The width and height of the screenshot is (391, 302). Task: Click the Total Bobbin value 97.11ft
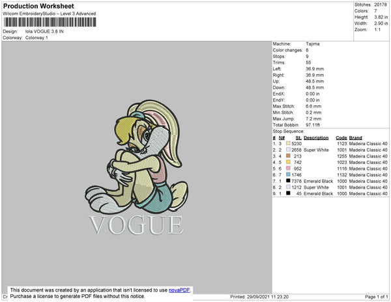point(313,125)
